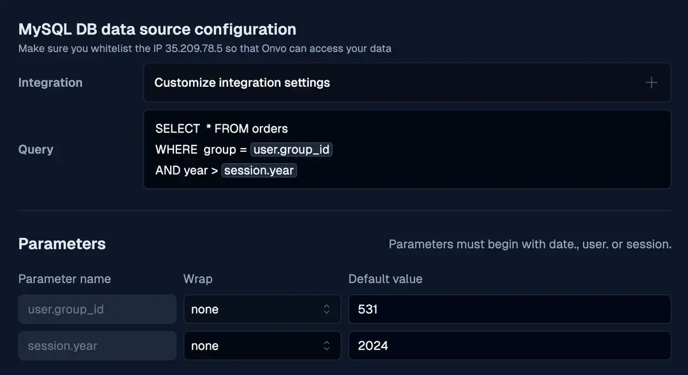Click the plus icon in integration settings
The width and height of the screenshot is (688, 375).
(x=651, y=83)
